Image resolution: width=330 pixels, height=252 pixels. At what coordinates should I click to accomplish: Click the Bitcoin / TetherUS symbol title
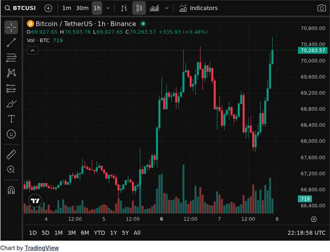tap(86, 24)
